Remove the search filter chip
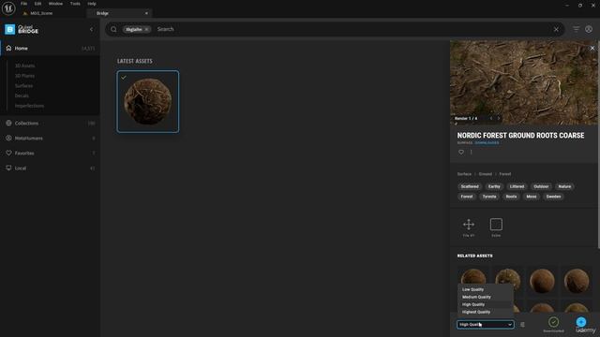600x337 pixels. [146, 29]
